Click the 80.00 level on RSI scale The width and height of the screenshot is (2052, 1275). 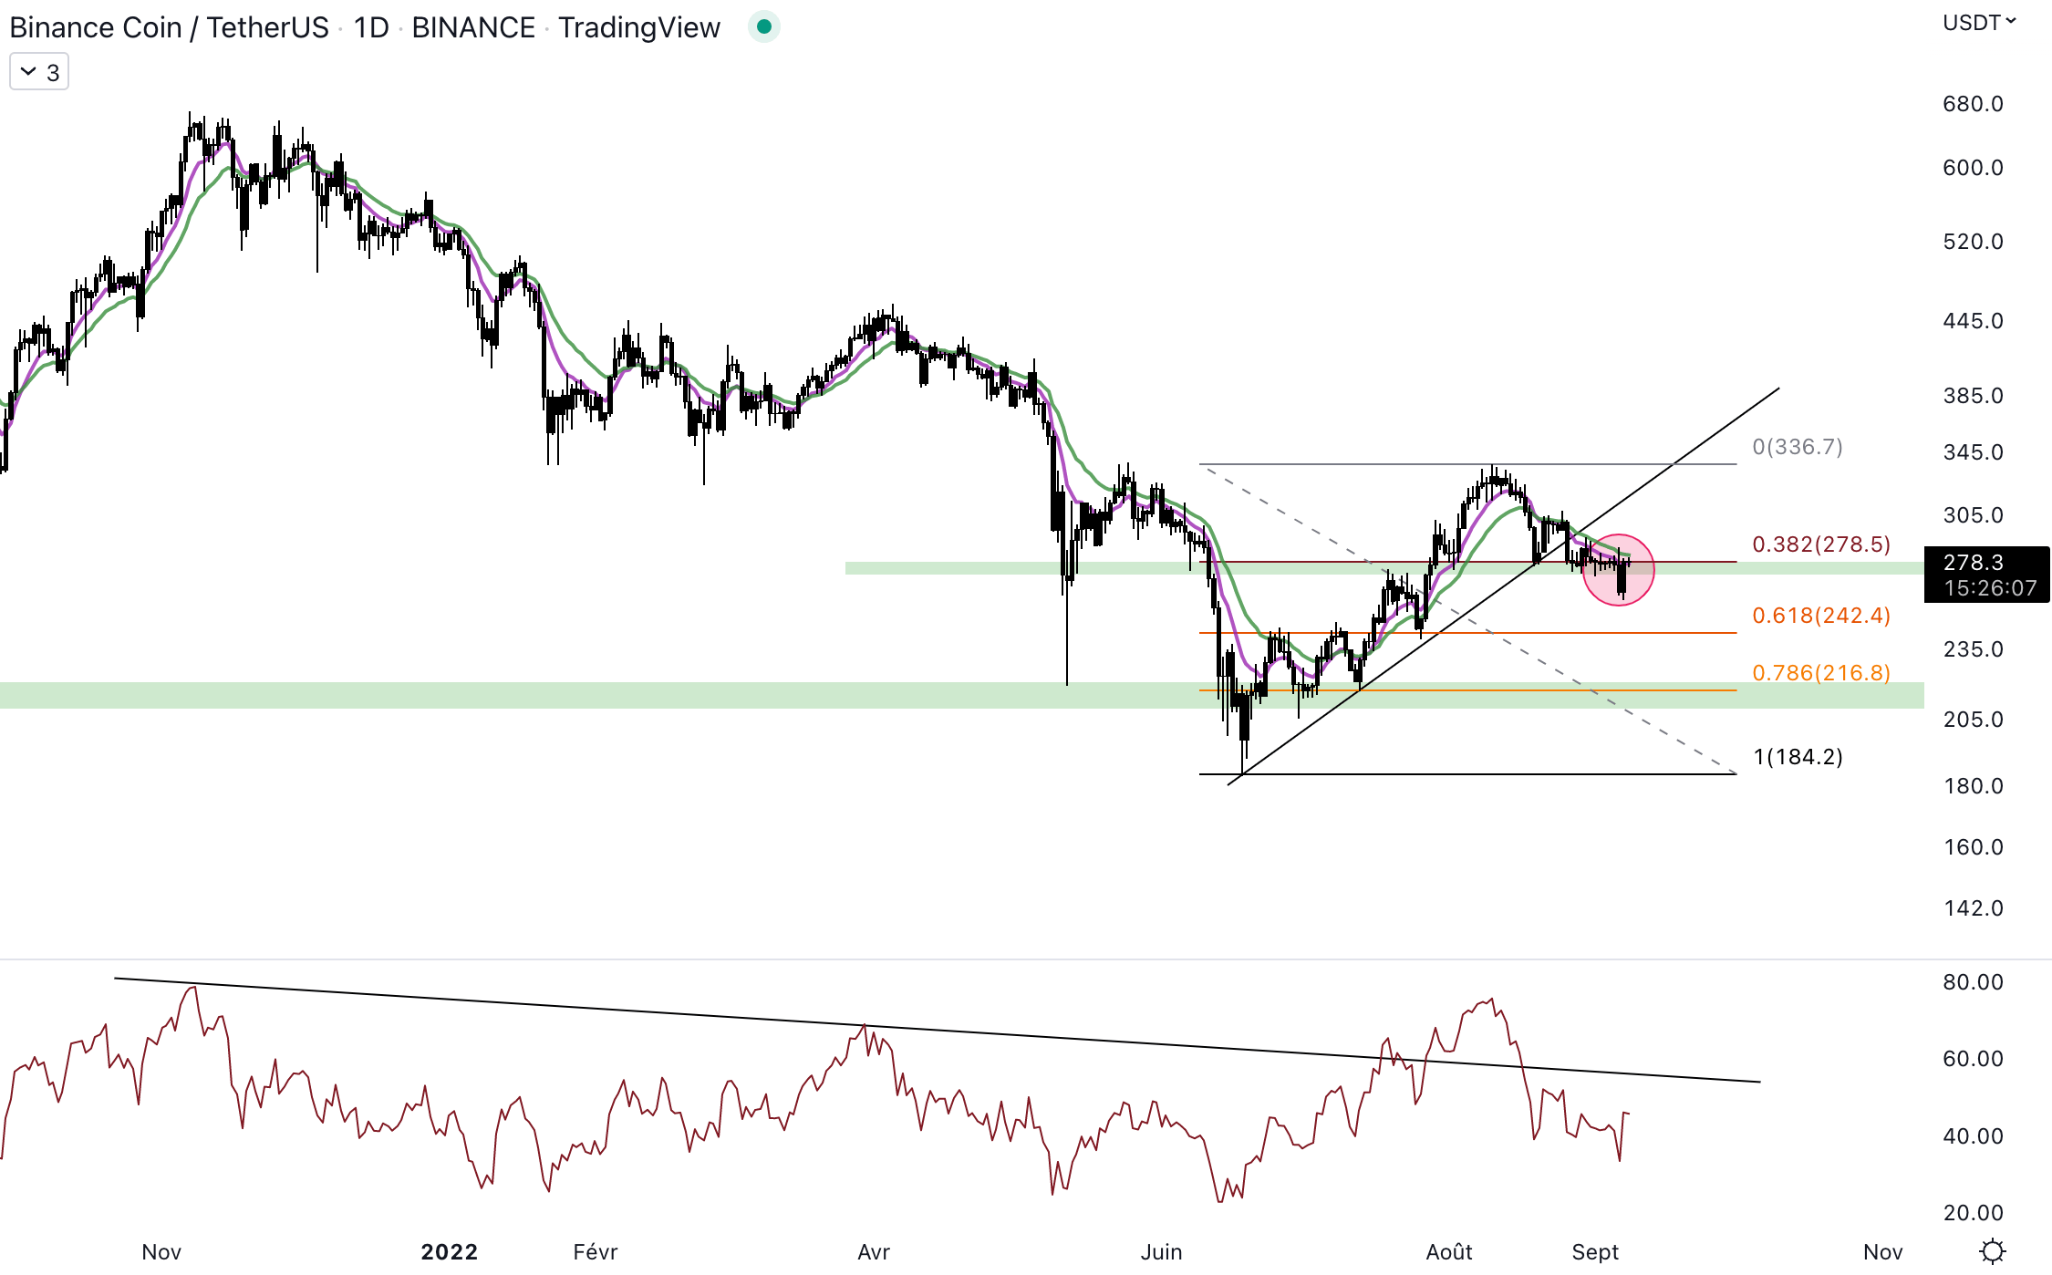point(1973,982)
